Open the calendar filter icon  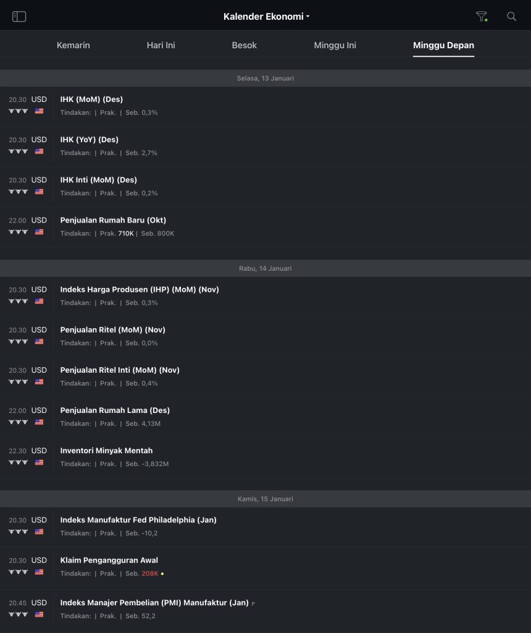pyautogui.click(x=481, y=17)
